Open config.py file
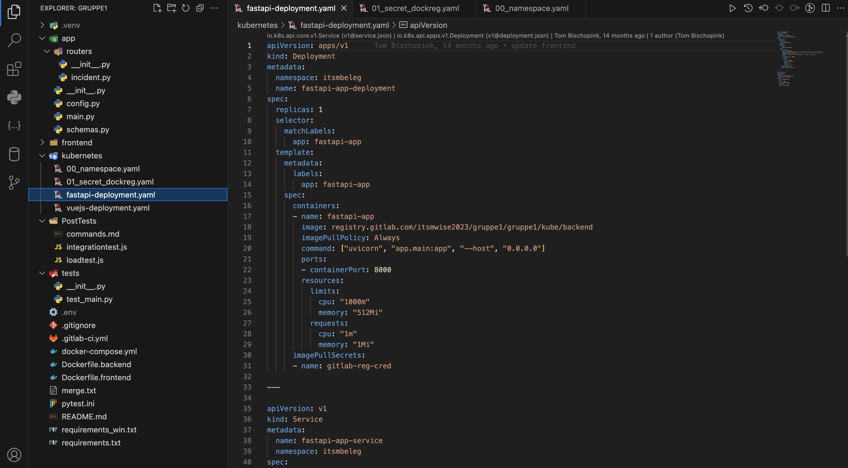The image size is (848, 468). tap(128, 103)
